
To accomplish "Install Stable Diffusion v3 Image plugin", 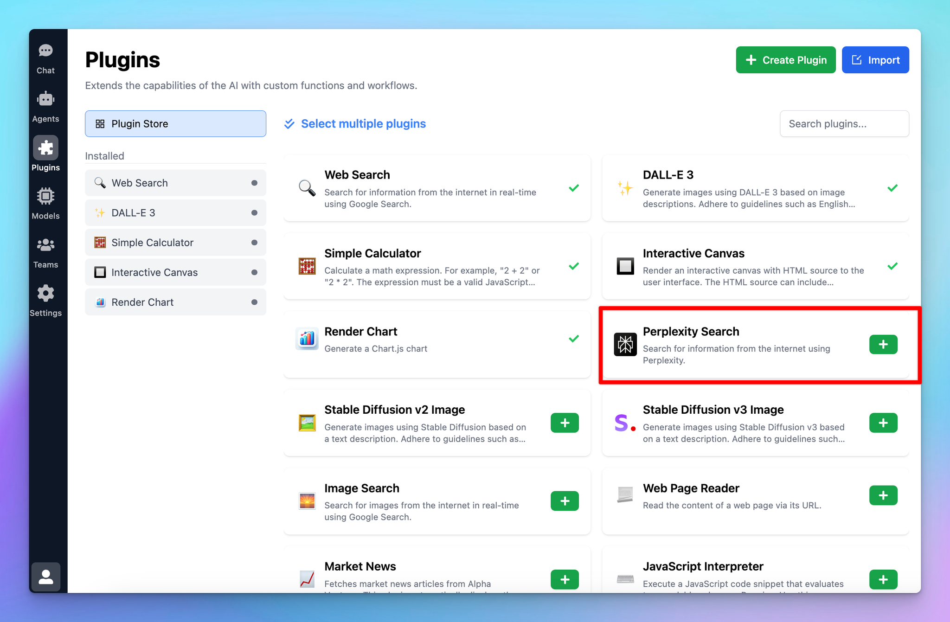I will point(883,423).
